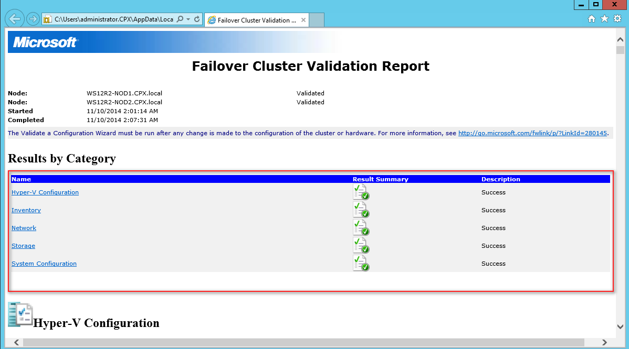
Task: Click Network result summary success icon
Action: tap(361, 227)
